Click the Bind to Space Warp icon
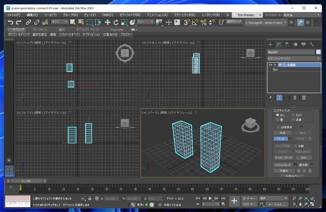 click(45, 22)
